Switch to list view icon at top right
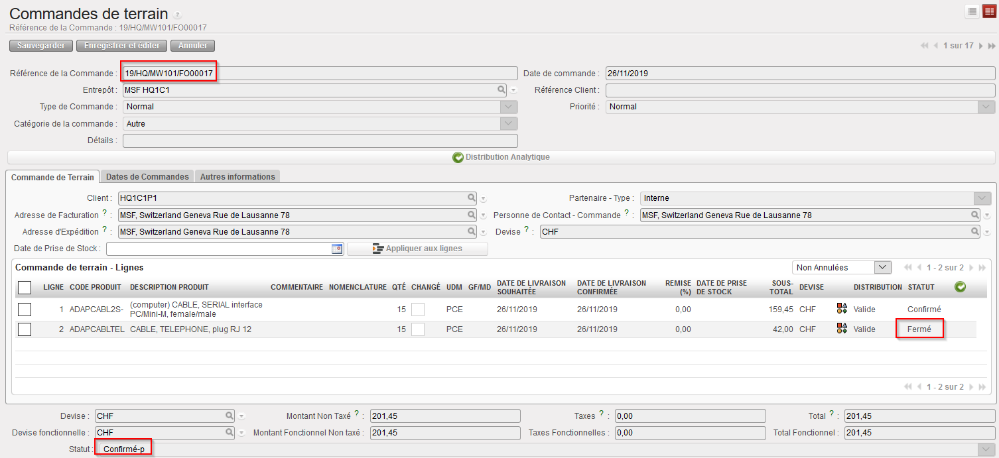The width and height of the screenshot is (999, 458). tap(972, 11)
